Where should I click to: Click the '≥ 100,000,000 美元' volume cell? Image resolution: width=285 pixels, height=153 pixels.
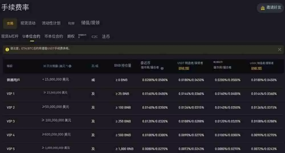[x=56, y=120]
